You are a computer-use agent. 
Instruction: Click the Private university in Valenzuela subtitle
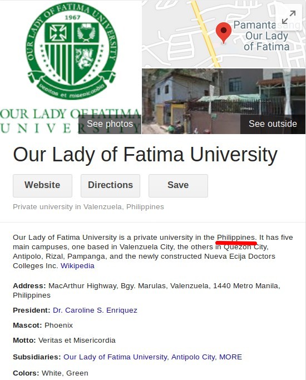88,207
